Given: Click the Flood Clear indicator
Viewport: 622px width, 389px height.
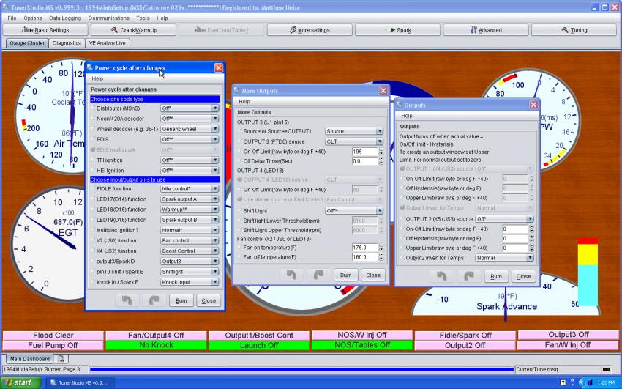Looking at the screenshot, I should (x=53, y=336).
